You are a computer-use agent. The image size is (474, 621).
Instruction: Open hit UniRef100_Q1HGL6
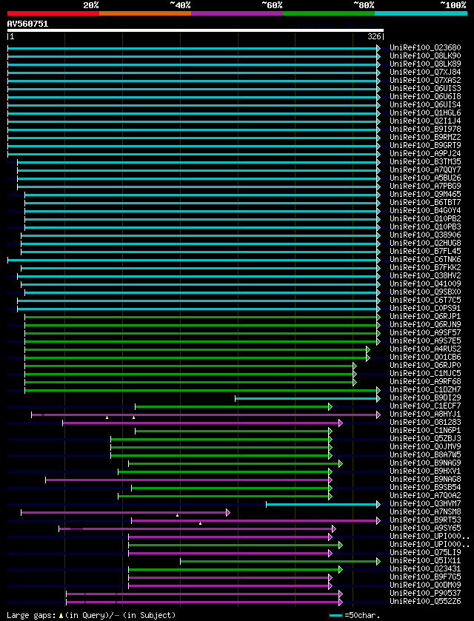425,113
